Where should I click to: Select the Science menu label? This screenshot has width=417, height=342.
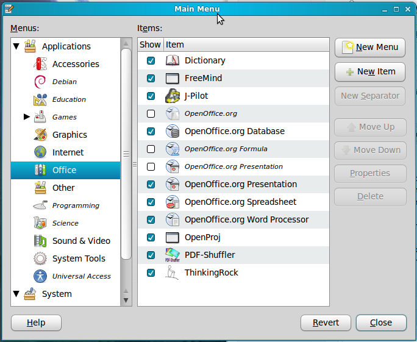65,223
